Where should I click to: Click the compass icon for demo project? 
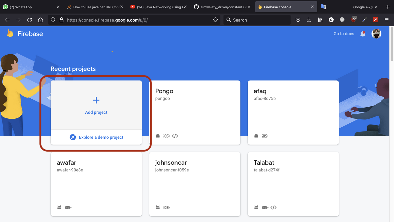(x=73, y=137)
